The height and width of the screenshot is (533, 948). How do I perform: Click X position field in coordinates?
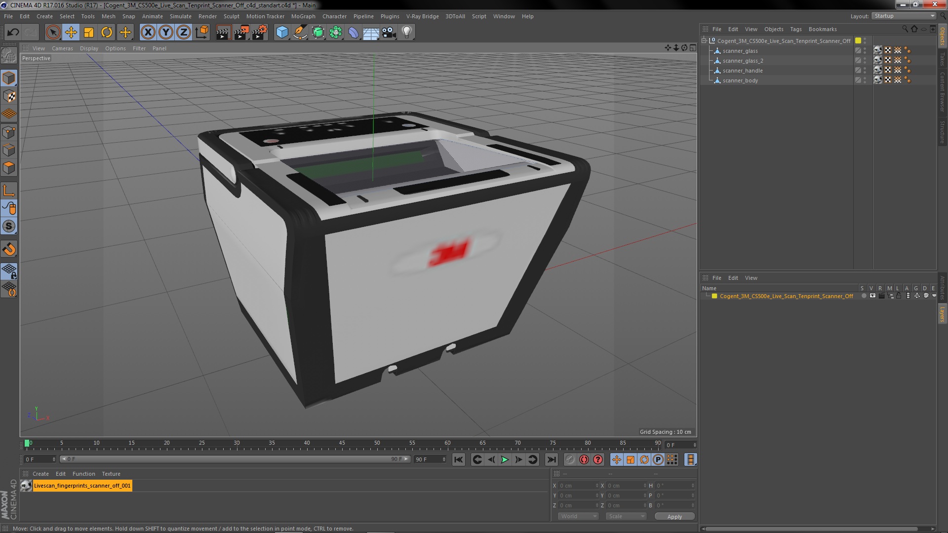[x=578, y=486]
